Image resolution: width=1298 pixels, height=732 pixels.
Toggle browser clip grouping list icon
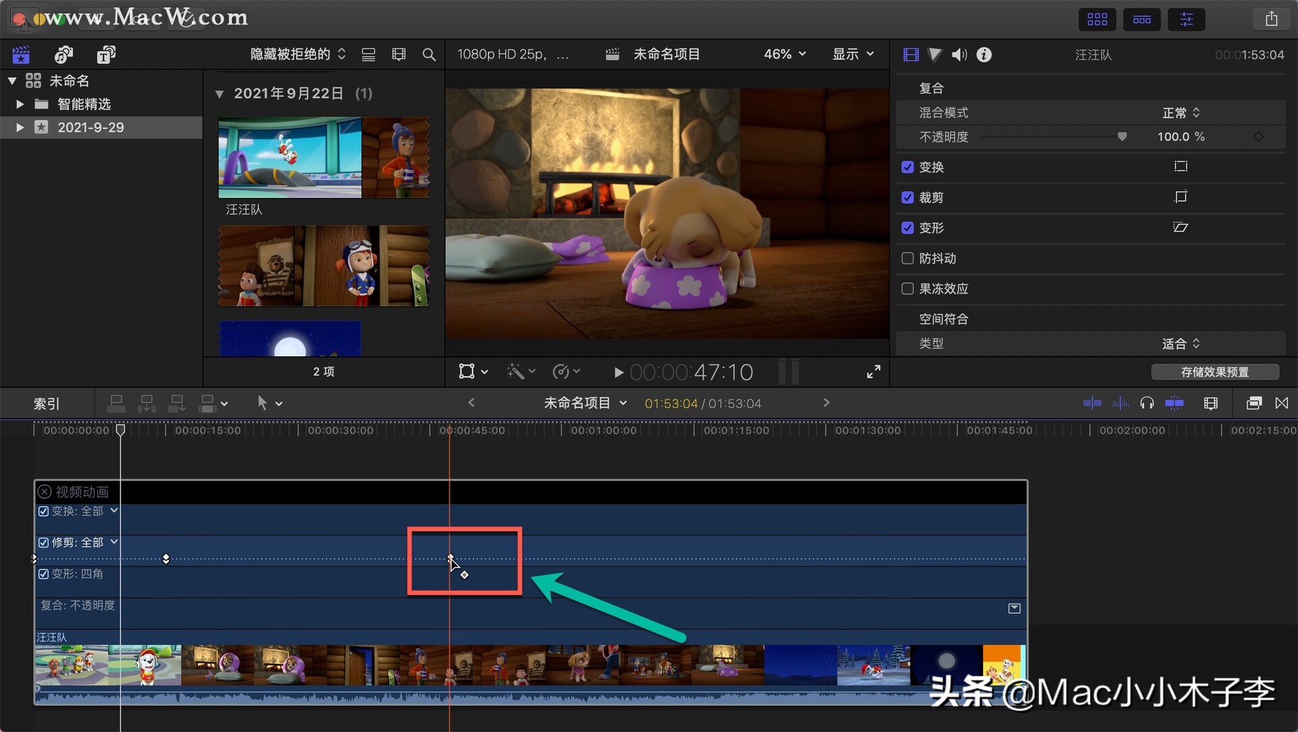[x=368, y=55]
